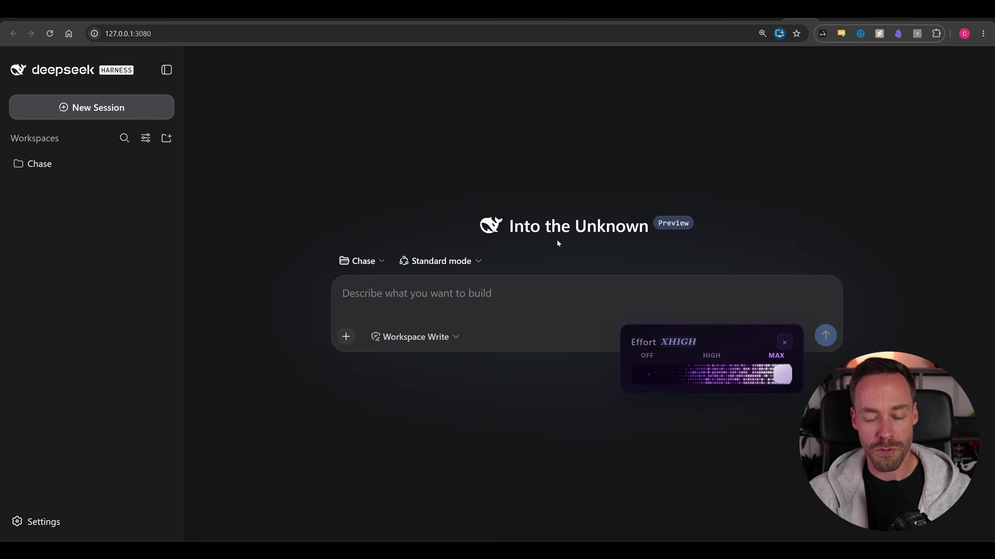
Task: Set effort to OFF label
Action: click(x=647, y=356)
